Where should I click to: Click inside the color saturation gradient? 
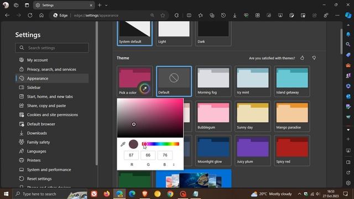coord(150,118)
